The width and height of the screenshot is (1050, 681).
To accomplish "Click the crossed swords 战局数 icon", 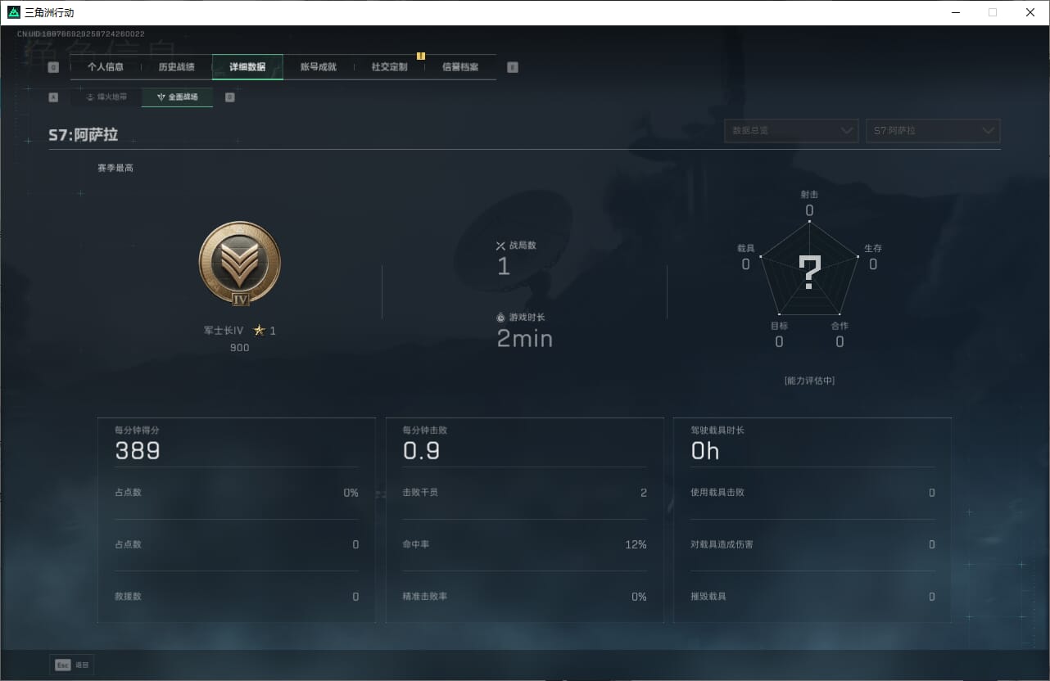I will click(500, 246).
